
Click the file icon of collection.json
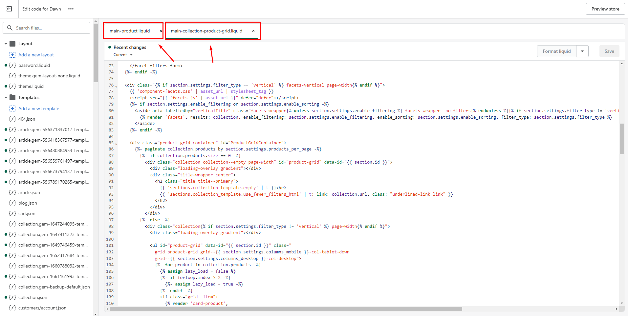click(x=12, y=297)
